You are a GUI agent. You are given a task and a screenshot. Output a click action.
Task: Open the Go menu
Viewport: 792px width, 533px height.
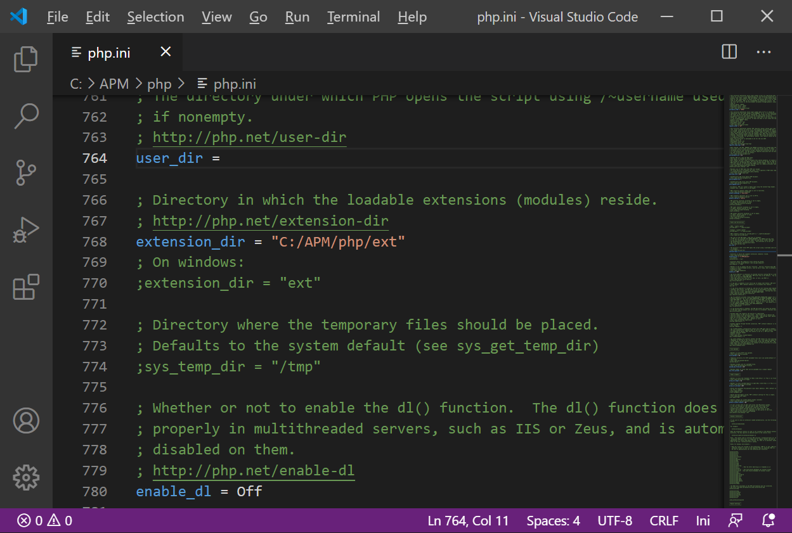pyautogui.click(x=258, y=17)
